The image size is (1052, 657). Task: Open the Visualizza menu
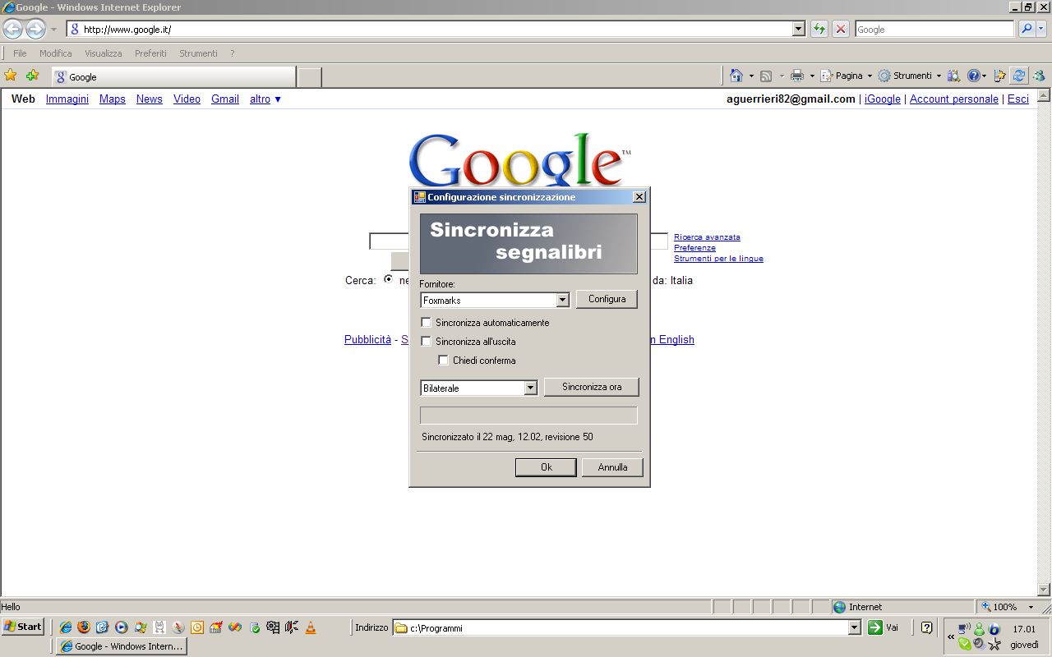coord(104,53)
